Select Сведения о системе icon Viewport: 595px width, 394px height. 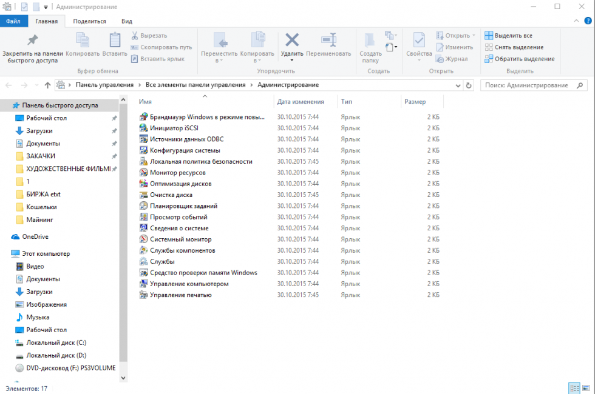coord(143,228)
